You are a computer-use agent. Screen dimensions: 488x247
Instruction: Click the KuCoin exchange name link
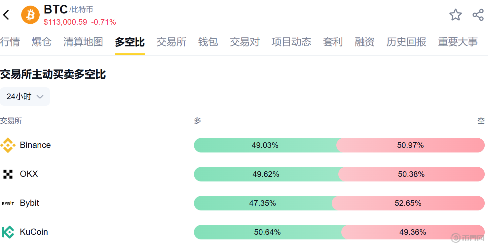(34, 232)
